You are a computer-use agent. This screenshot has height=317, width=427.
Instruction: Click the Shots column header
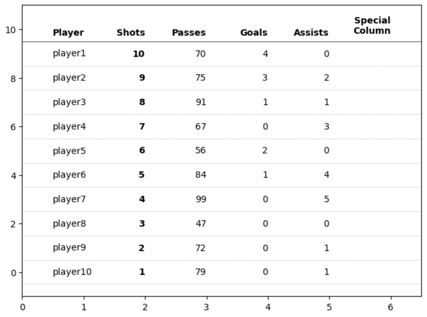pos(130,32)
